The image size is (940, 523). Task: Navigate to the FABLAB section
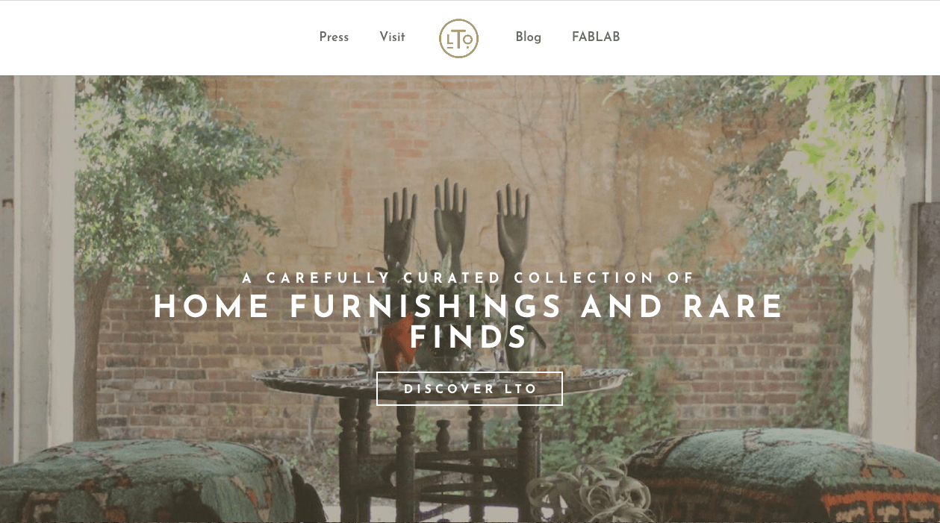coord(596,37)
